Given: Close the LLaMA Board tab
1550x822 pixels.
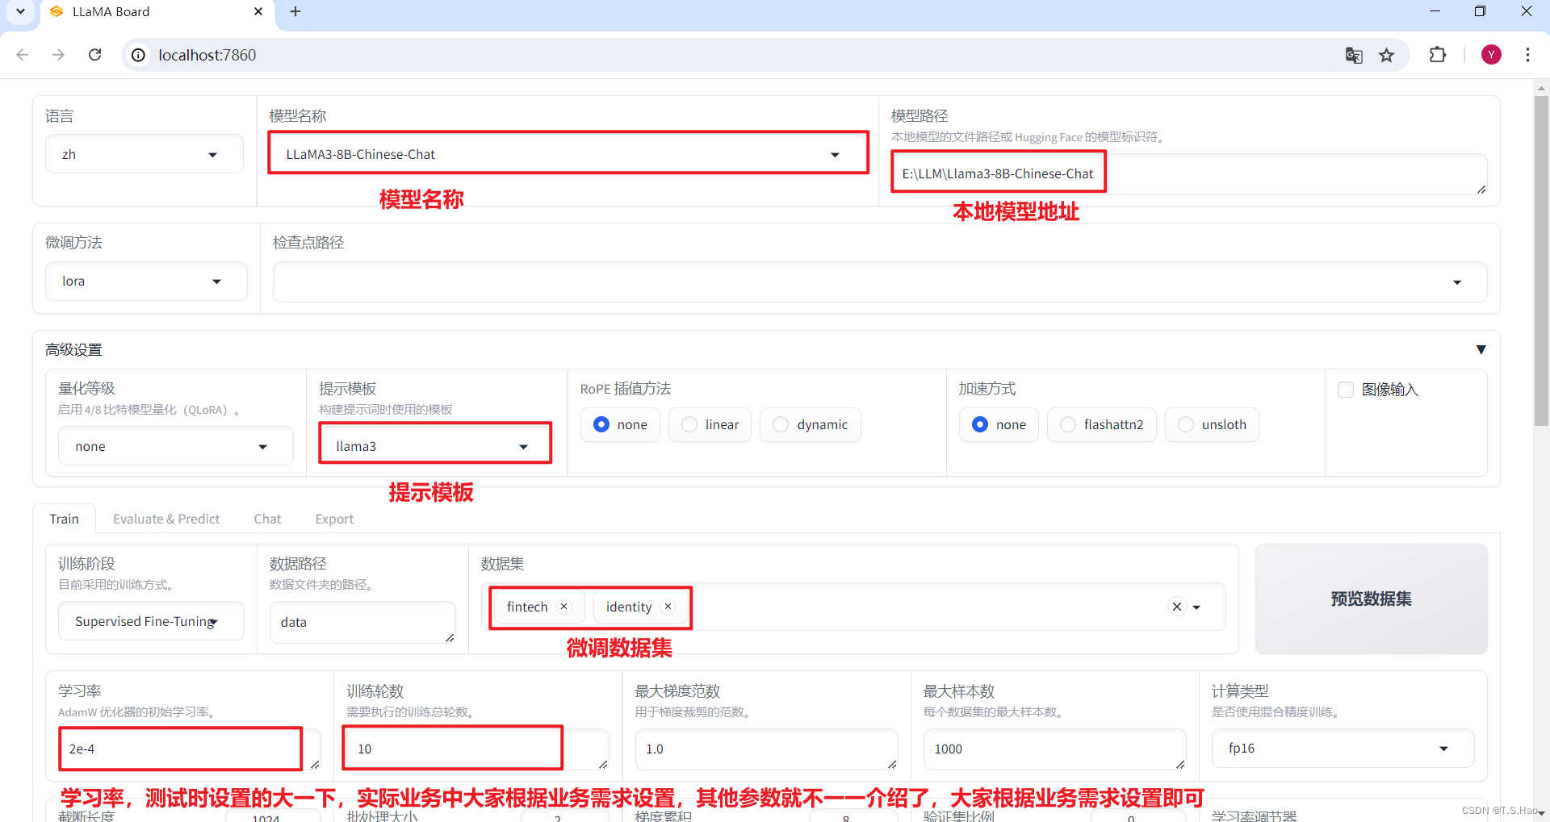Looking at the screenshot, I should tap(258, 11).
